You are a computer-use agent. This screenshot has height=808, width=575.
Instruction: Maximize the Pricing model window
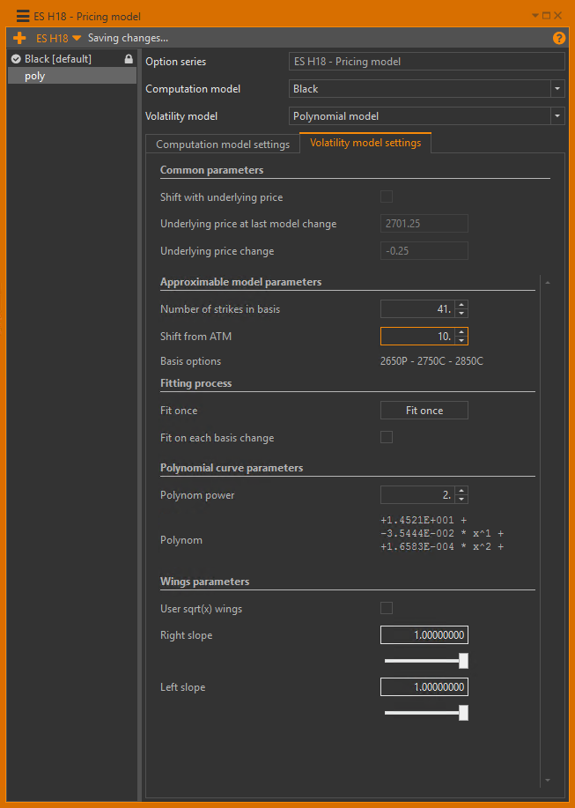546,16
